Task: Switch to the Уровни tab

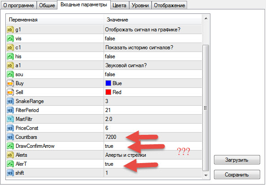Action: tap(140, 5)
